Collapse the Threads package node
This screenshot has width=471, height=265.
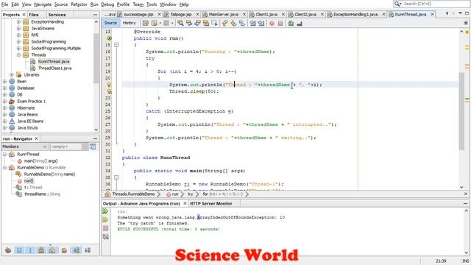click(18, 55)
